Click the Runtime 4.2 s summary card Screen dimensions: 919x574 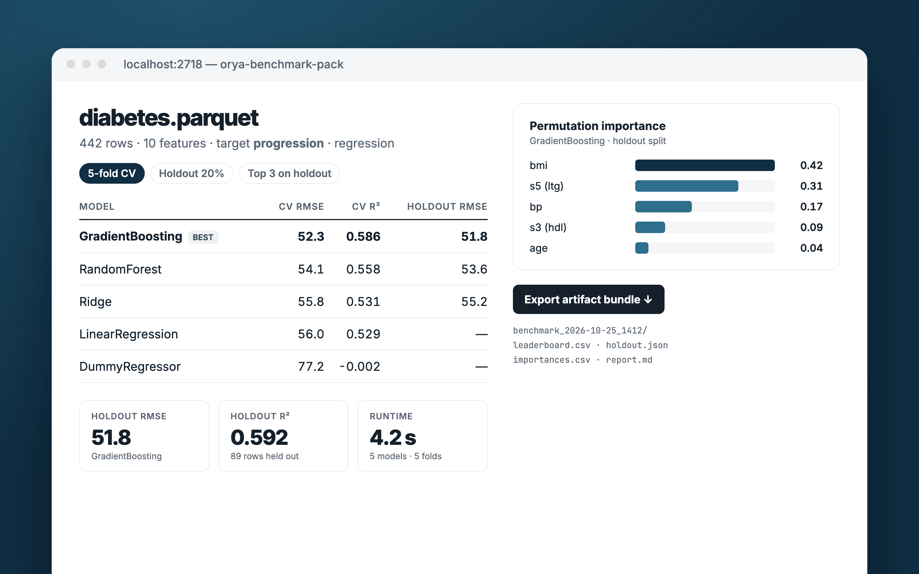click(x=423, y=436)
